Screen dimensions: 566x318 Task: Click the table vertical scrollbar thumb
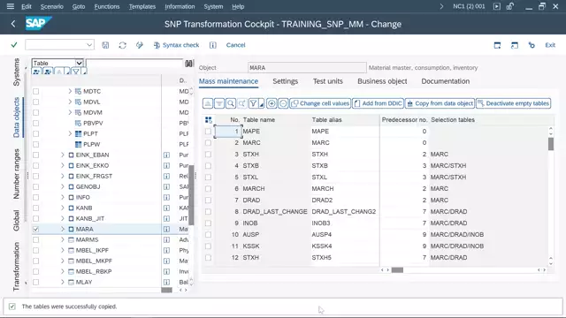[550, 144]
